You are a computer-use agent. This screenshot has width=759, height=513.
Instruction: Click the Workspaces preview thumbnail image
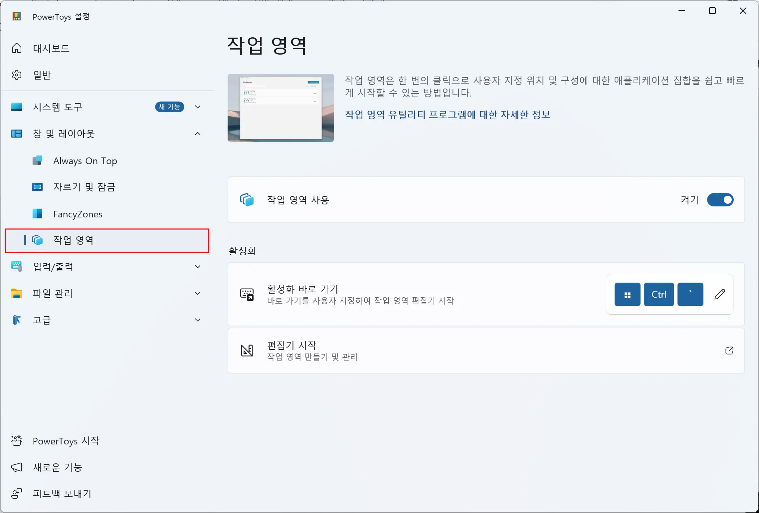281,108
